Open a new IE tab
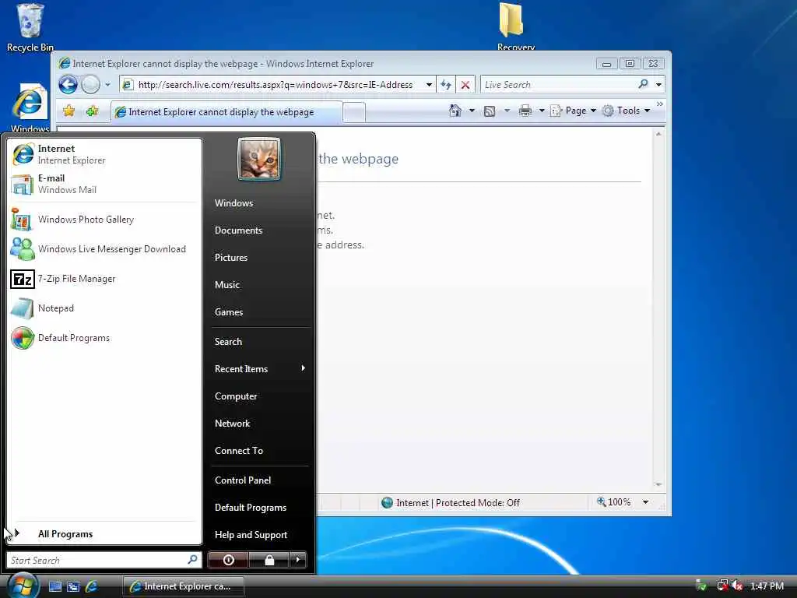Viewport: 797px width, 598px height. [354, 112]
